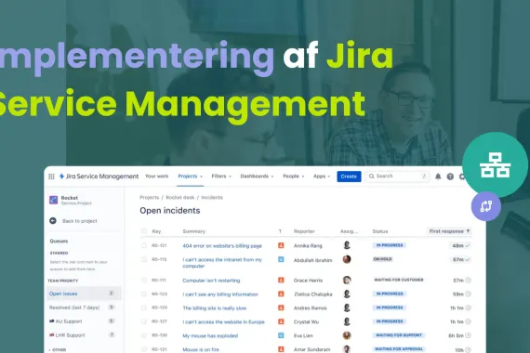Click the checkmark next to 48m response
This screenshot has height=353, width=530.
pos(468,245)
